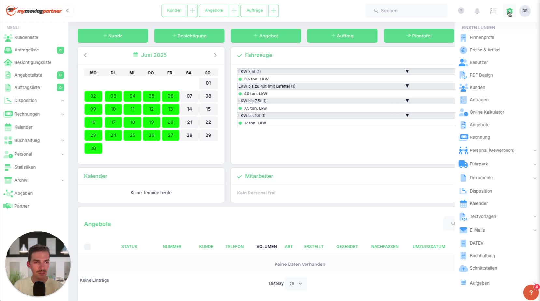Image resolution: width=540 pixels, height=301 pixels.
Task: Open the Aufträge button in top bar
Action: 254,11
